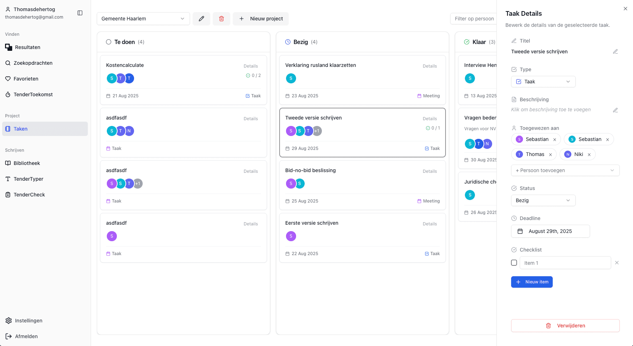
Task: Remove Niki from assigned persons
Action: point(589,155)
